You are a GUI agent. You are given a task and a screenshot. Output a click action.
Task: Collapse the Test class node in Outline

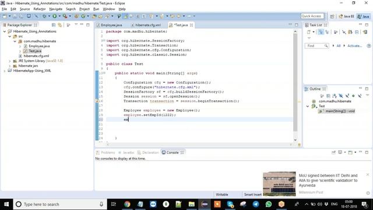(308, 106)
